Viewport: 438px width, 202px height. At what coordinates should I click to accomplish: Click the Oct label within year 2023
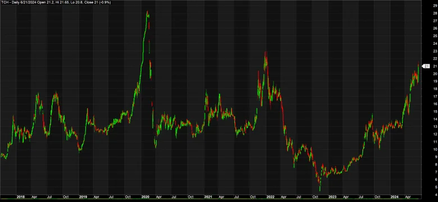pos(377,197)
